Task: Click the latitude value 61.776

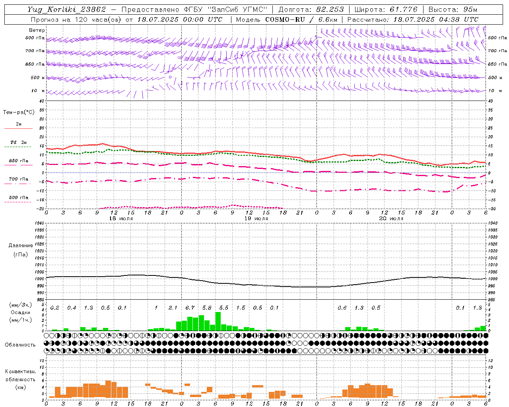Action: 404,10
